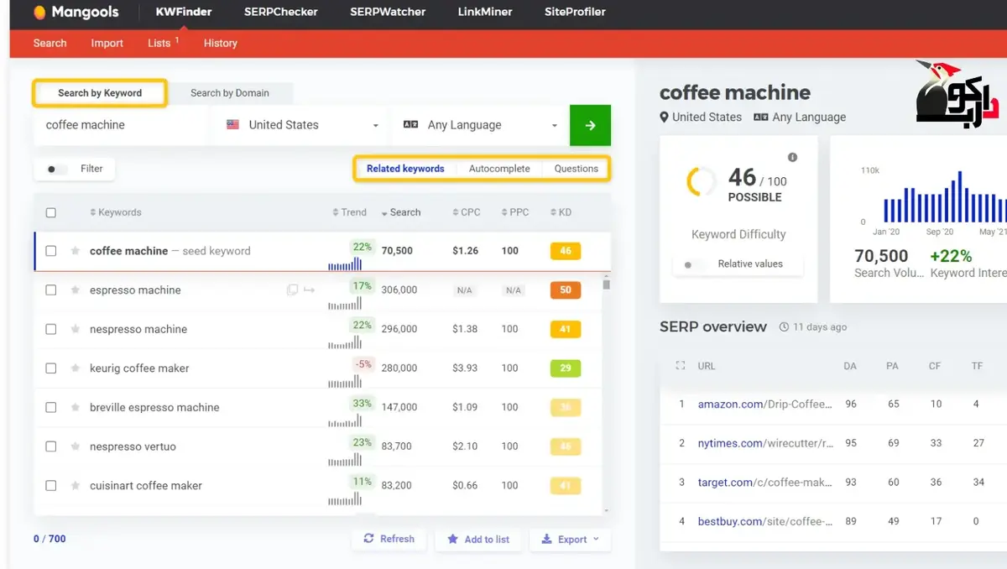Screen dimensions: 1007x569
Task: Show Related keywords tab
Action: (x=405, y=169)
